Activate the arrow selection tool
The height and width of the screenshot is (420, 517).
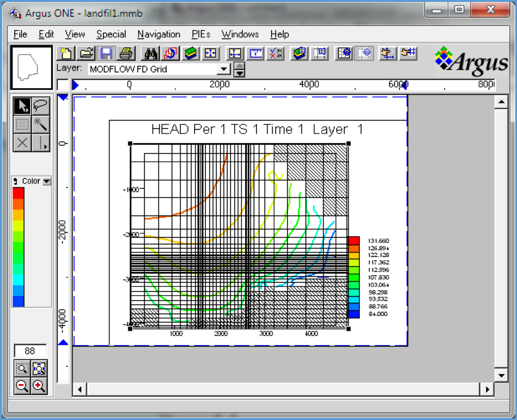coord(22,105)
